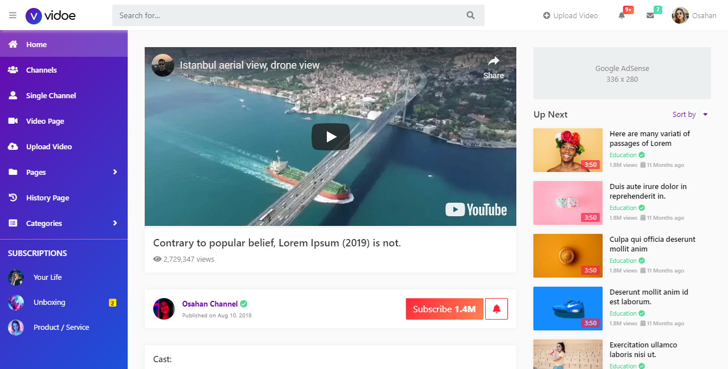Click the YouTube logo on the video
Image resolution: width=728 pixels, height=369 pixels.
(476, 209)
